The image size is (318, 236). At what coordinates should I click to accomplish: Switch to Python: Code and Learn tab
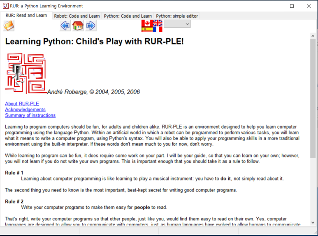[x=128, y=16]
